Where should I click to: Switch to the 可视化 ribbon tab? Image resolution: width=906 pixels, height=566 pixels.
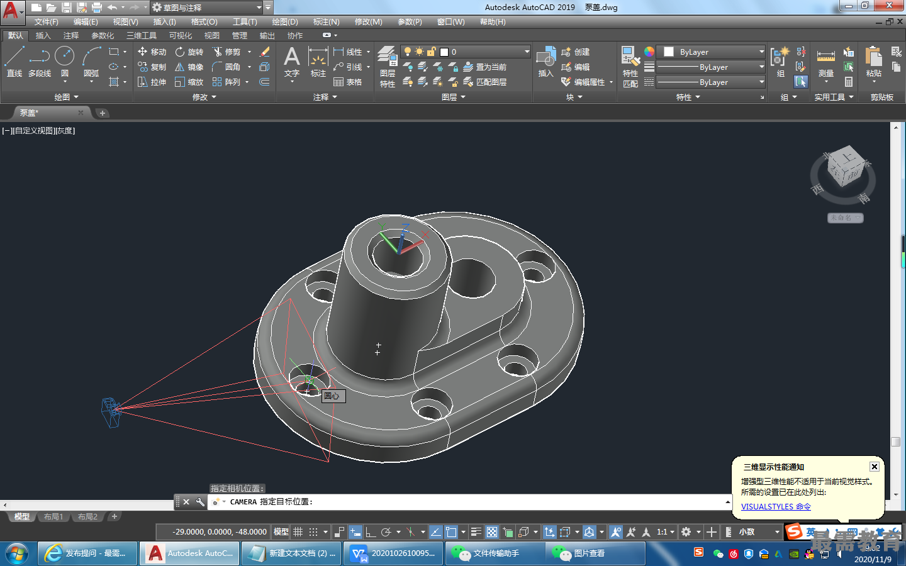coord(181,36)
